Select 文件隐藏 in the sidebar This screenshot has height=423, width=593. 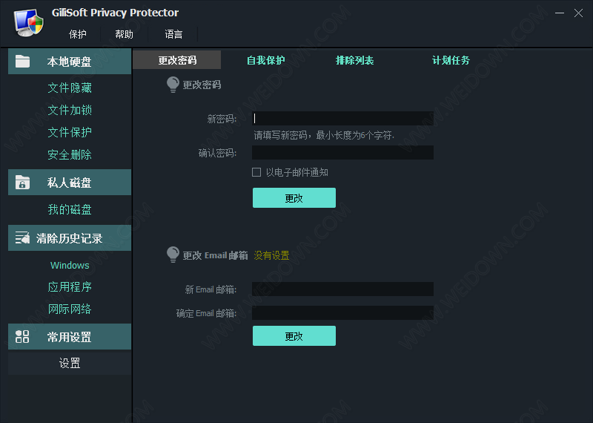coord(70,88)
